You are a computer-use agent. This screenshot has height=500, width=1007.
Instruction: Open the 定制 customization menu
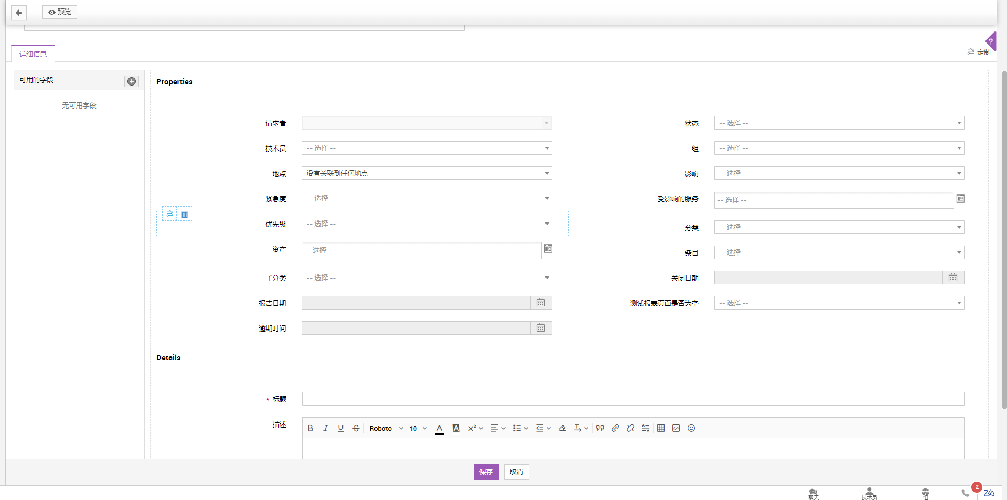click(x=979, y=52)
